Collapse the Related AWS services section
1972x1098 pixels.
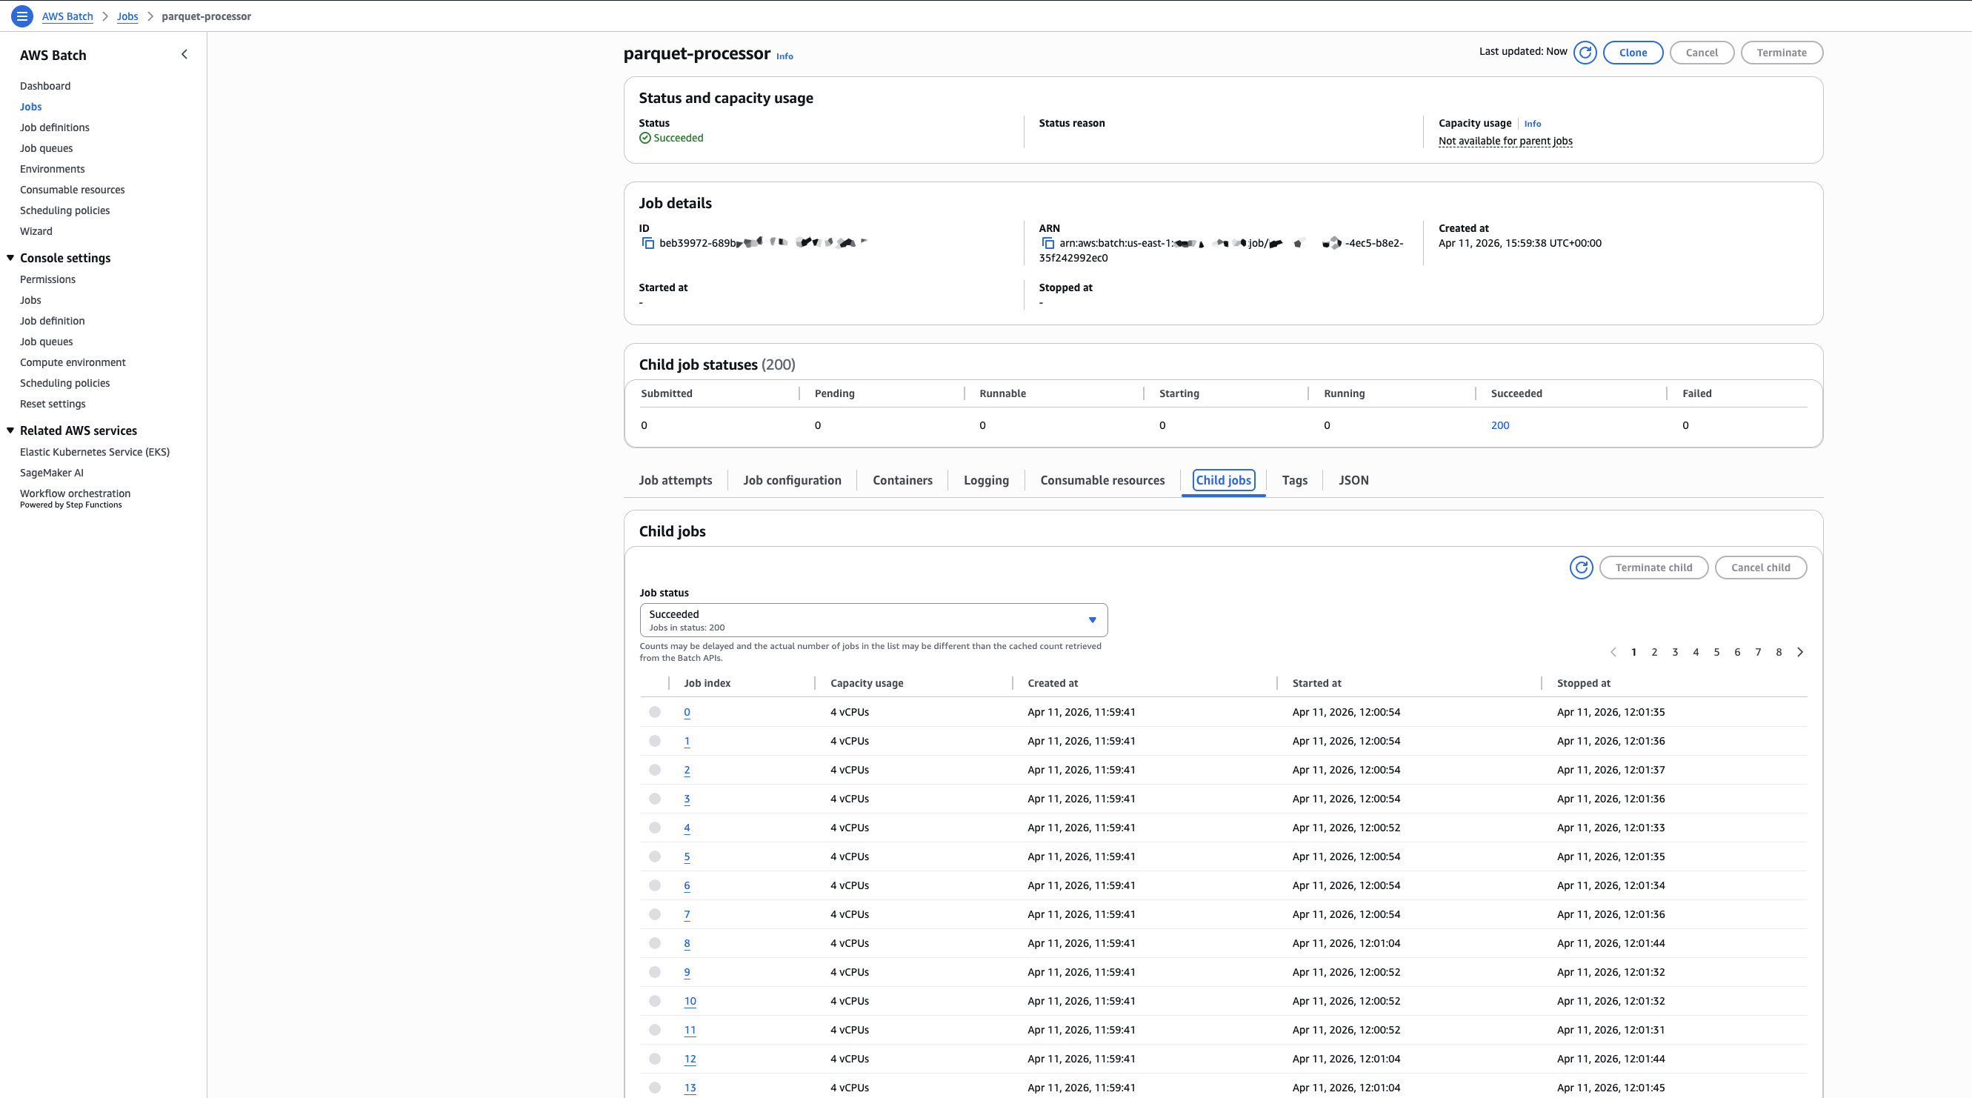(10, 430)
